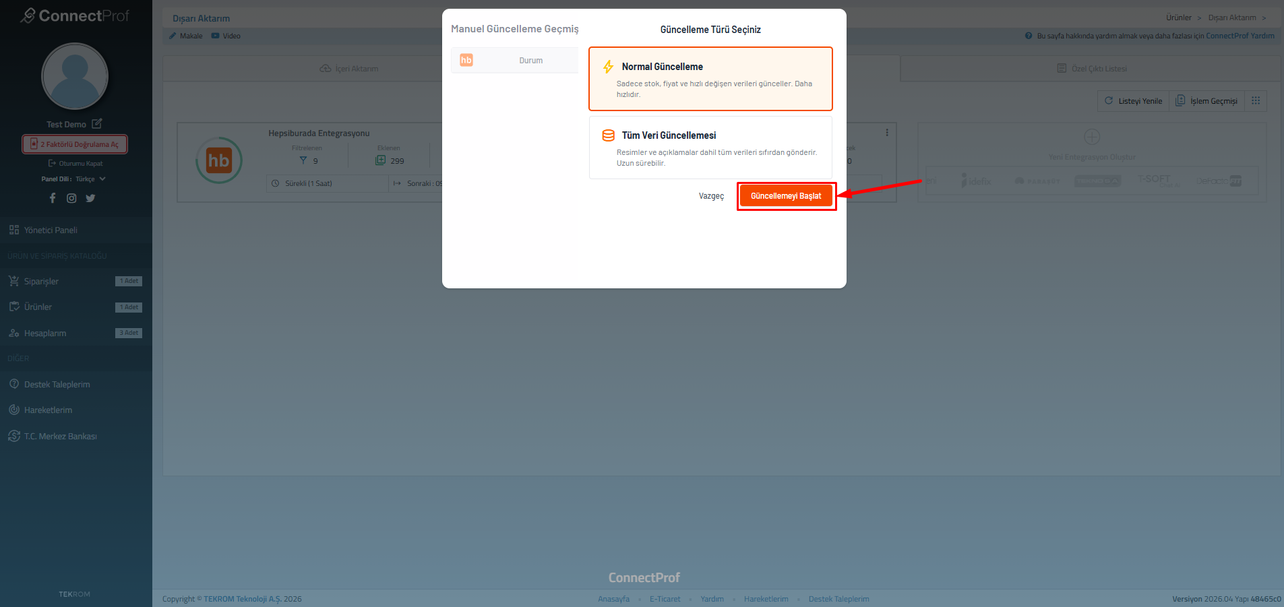This screenshot has height=607, width=1284.
Task: Click the Video help link
Action: click(x=226, y=36)
